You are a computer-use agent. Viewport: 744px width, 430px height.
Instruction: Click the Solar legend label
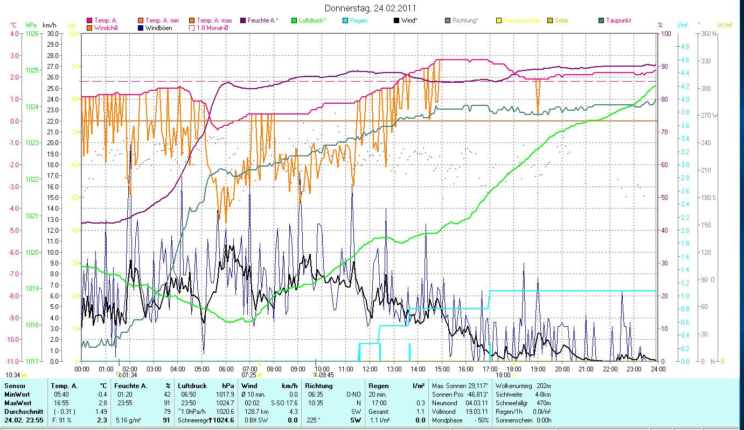coord(561,20)
